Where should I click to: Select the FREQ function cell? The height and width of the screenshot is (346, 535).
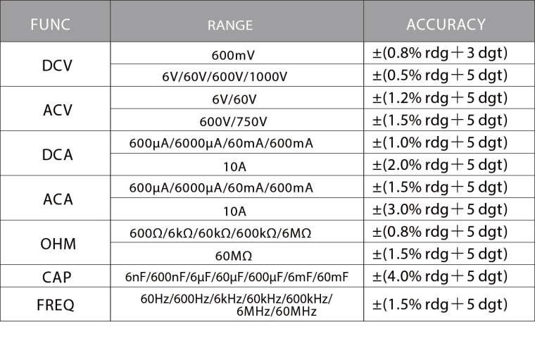[x=55, y=306]
